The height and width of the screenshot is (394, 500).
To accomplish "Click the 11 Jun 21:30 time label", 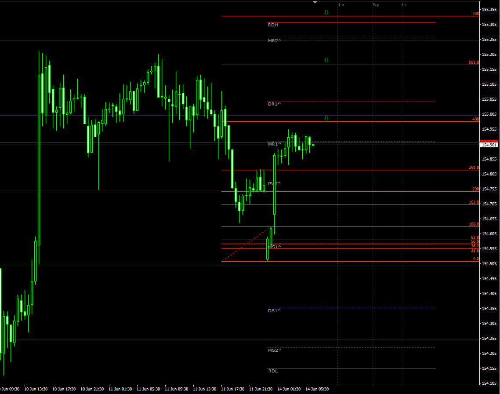I will pos(261,389).
